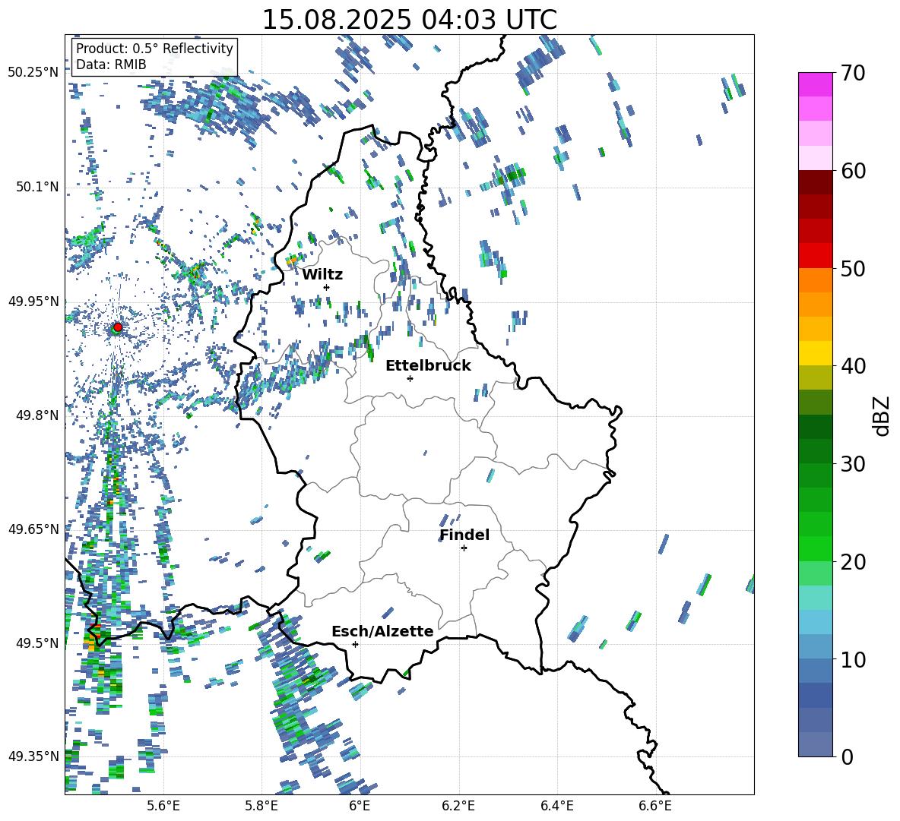This screenshot has height=821, width=900.
Task: Click the Ettelbruck city label
Action: point(428,366)
